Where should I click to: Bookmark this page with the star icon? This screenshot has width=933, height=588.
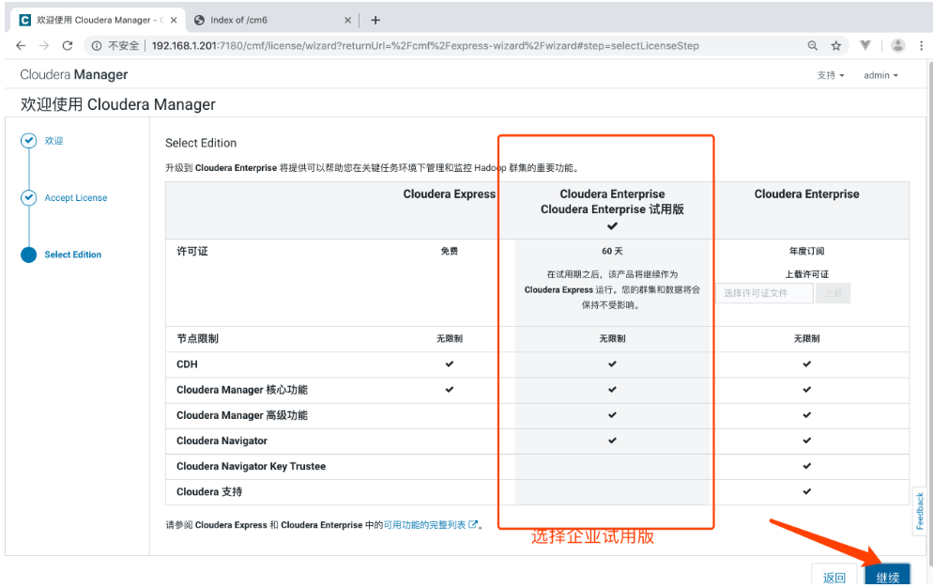[x=836, y=46]
